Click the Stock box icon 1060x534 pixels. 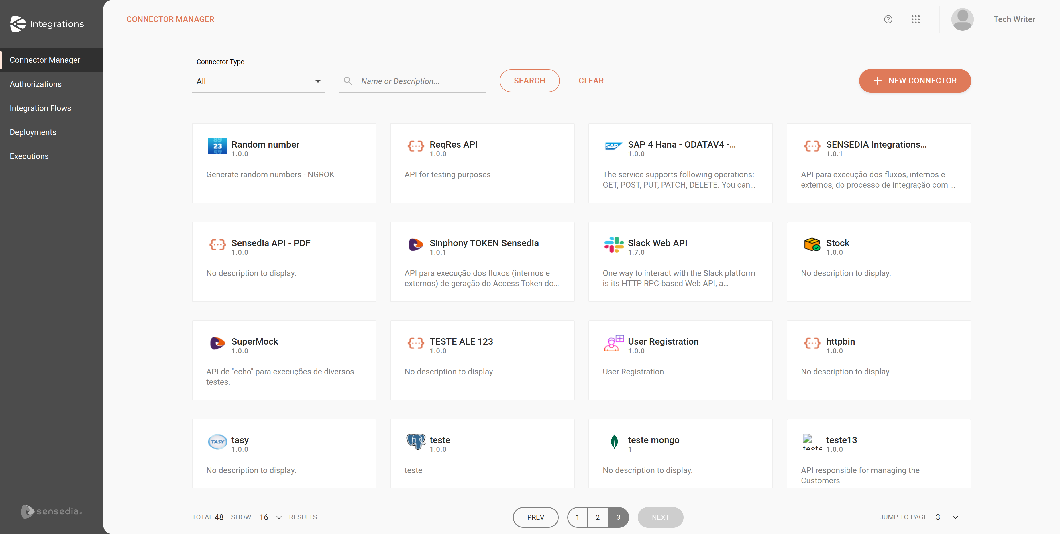point(812,244)
